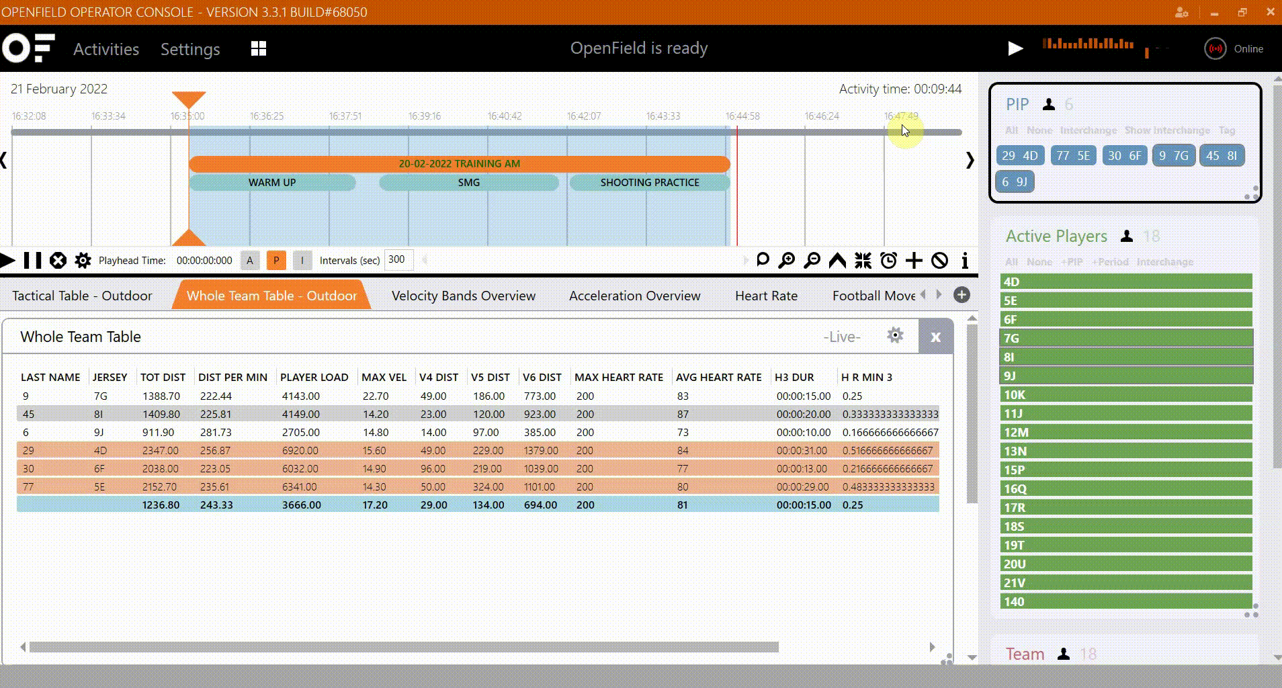Sort table by PLAYER LOAD column header
1282x688 pixels.
(x=314, y=377)
